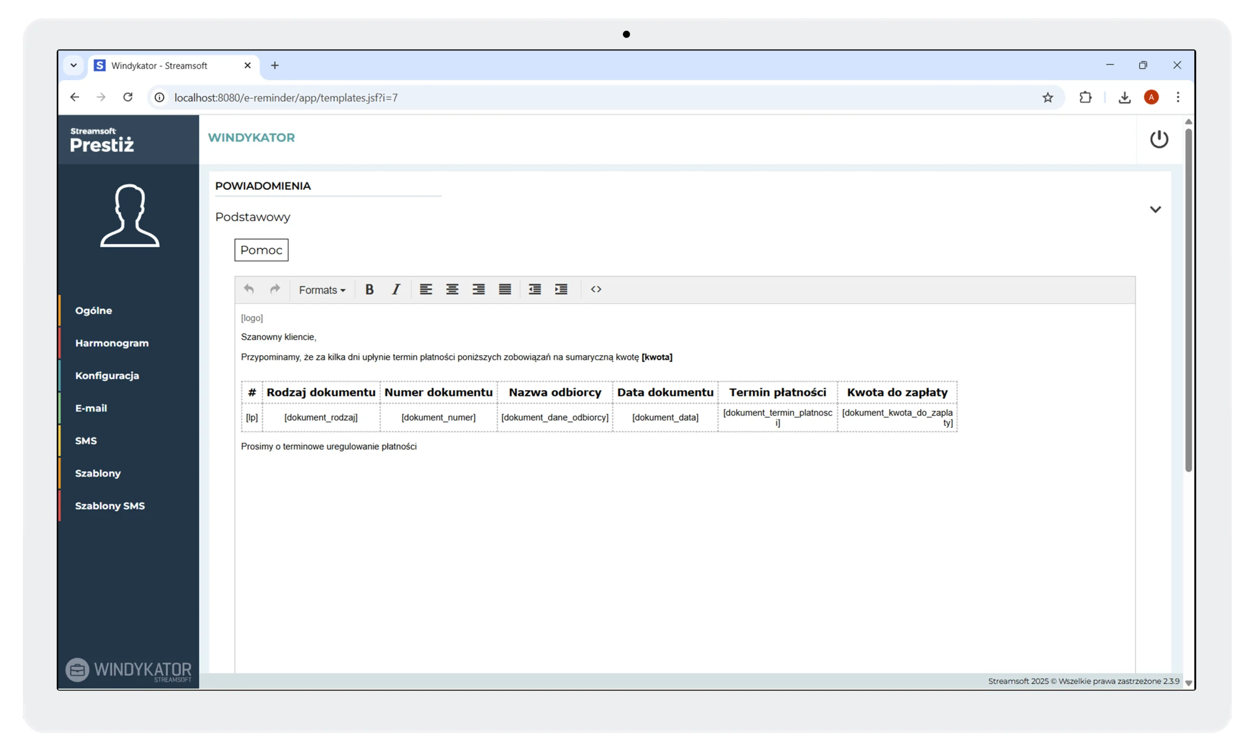Click the redo arrow in editor toolbar
The height and width of the screenshot is (751, 1252).
(275, 290)
